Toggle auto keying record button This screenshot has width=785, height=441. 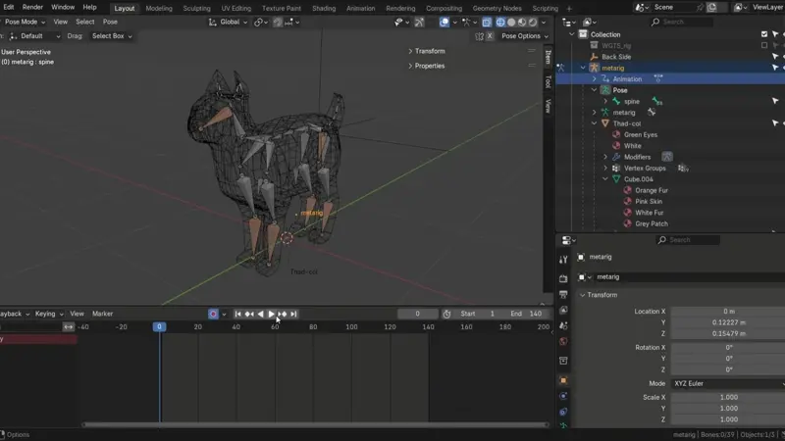click(x=213, y=314)
